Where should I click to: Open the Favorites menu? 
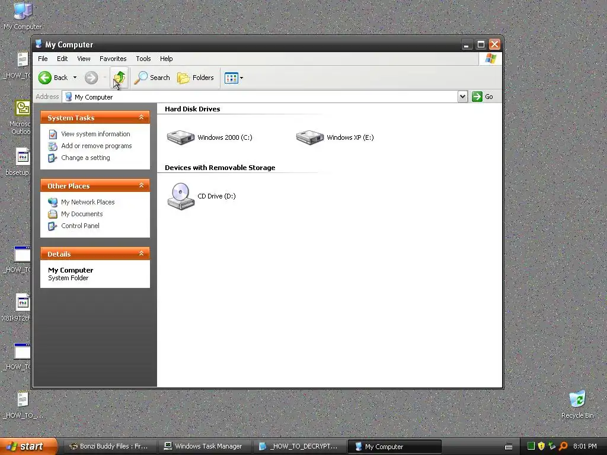click(x=113, y=59)
